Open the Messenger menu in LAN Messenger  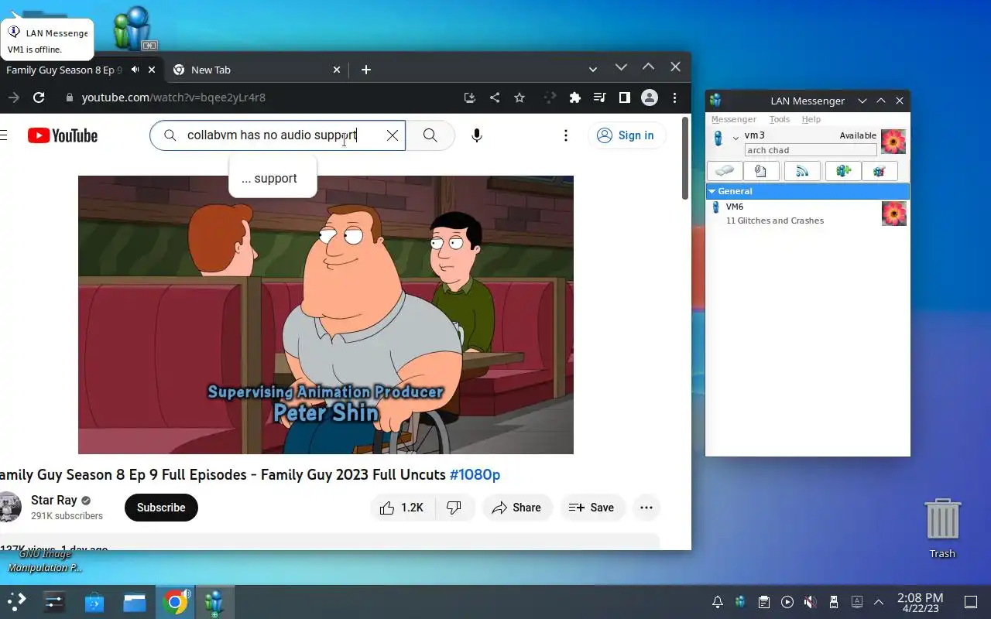coord(733,119)
